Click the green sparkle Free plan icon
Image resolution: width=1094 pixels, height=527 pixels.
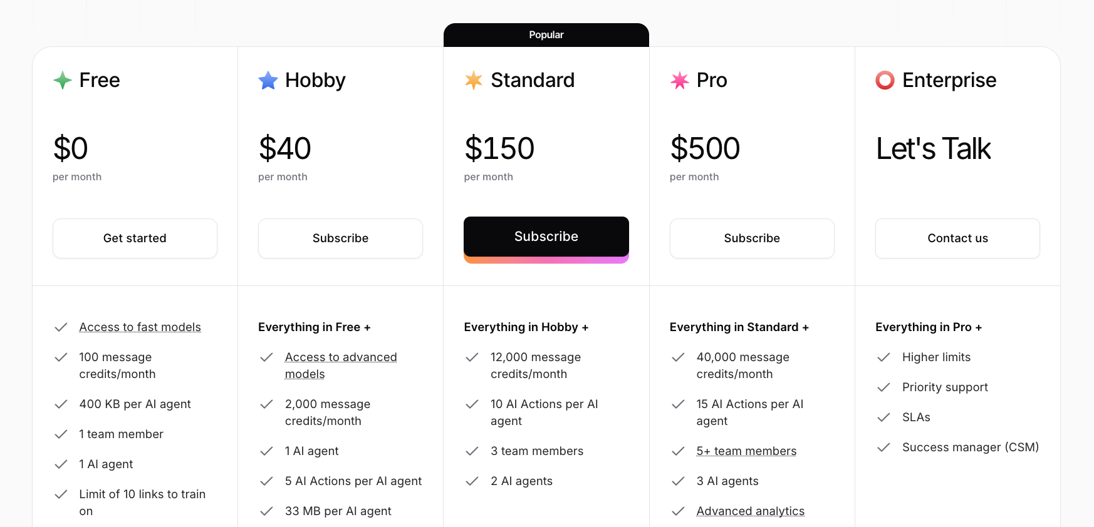tap(63, 80)
